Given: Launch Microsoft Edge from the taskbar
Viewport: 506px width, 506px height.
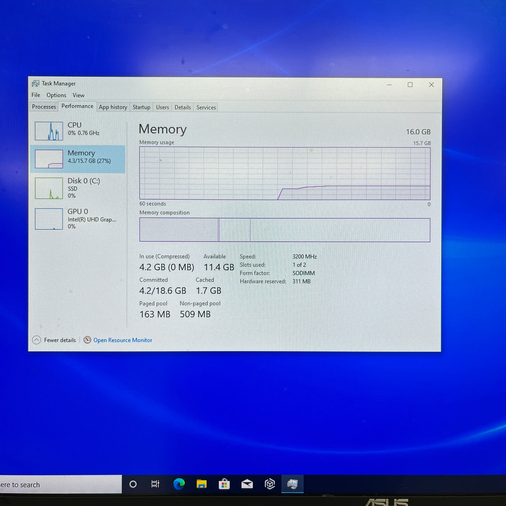Looking at the screenshot, I should pyautogui.click(x=179, y=484).
